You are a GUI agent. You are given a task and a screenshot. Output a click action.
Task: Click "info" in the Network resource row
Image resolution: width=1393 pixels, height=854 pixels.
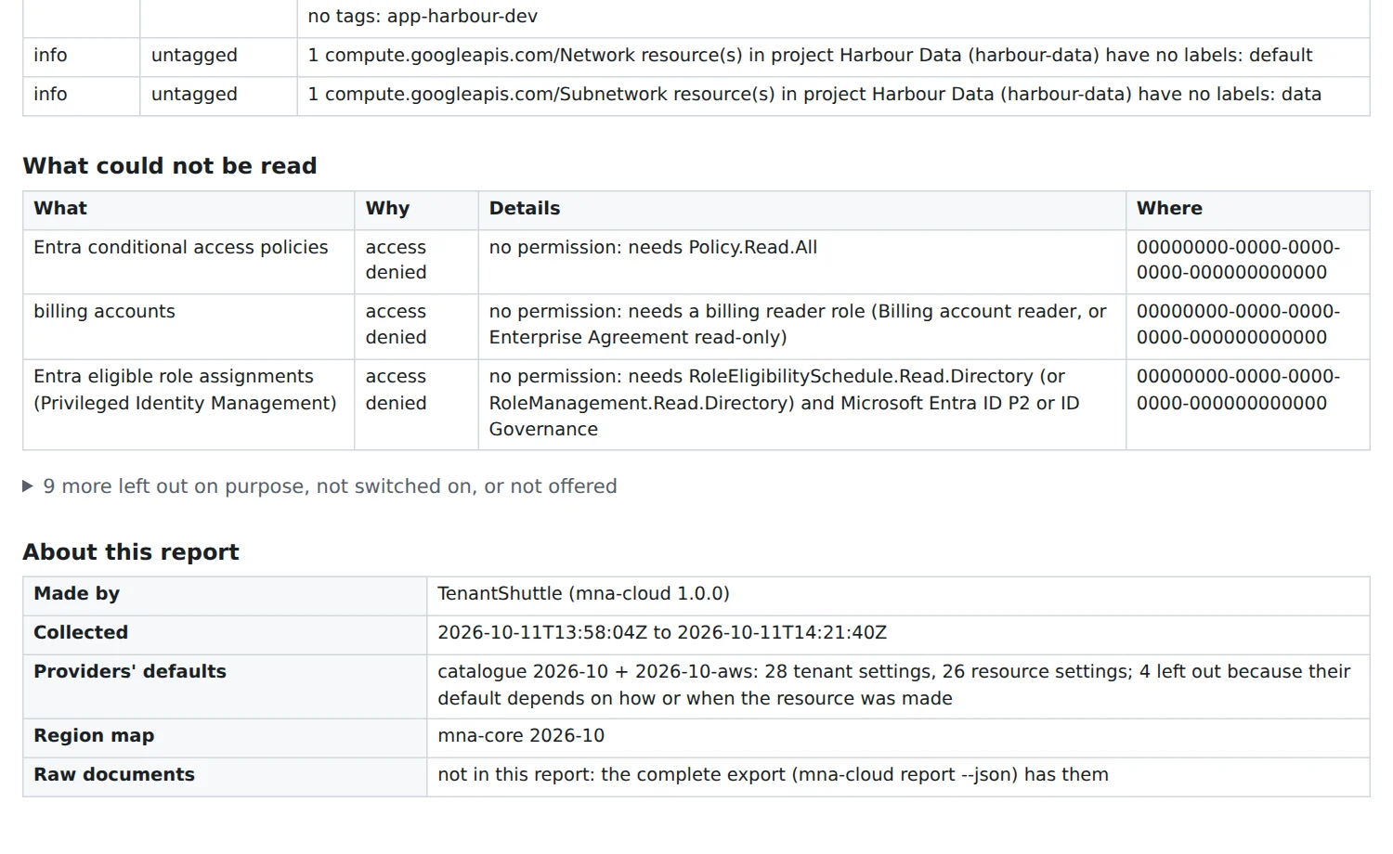(x=50, y=55)
